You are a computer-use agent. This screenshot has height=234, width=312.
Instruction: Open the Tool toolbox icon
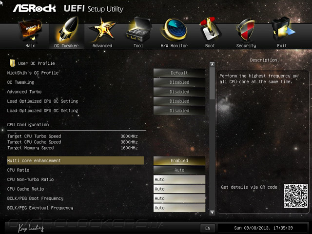pyautogui.click(x=139, y=29)
